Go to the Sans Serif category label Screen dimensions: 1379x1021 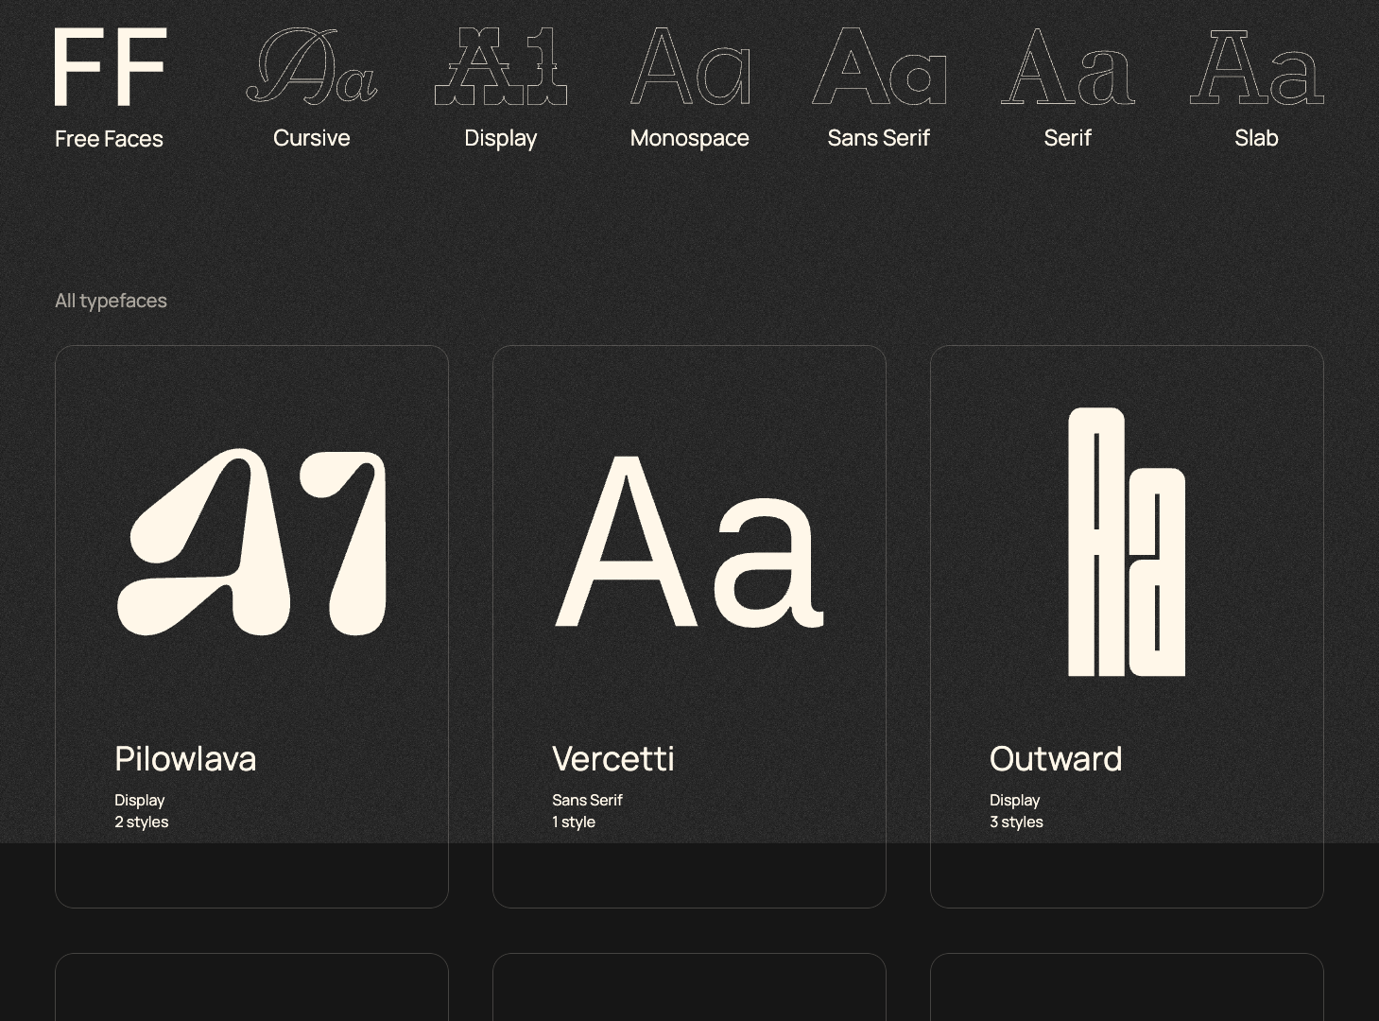point(878,138)
